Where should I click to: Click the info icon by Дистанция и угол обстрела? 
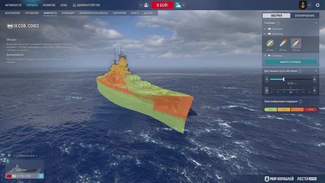(x=300, y=71)
